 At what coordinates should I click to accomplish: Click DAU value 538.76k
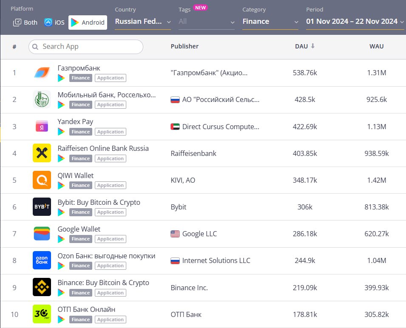[305, 73]
